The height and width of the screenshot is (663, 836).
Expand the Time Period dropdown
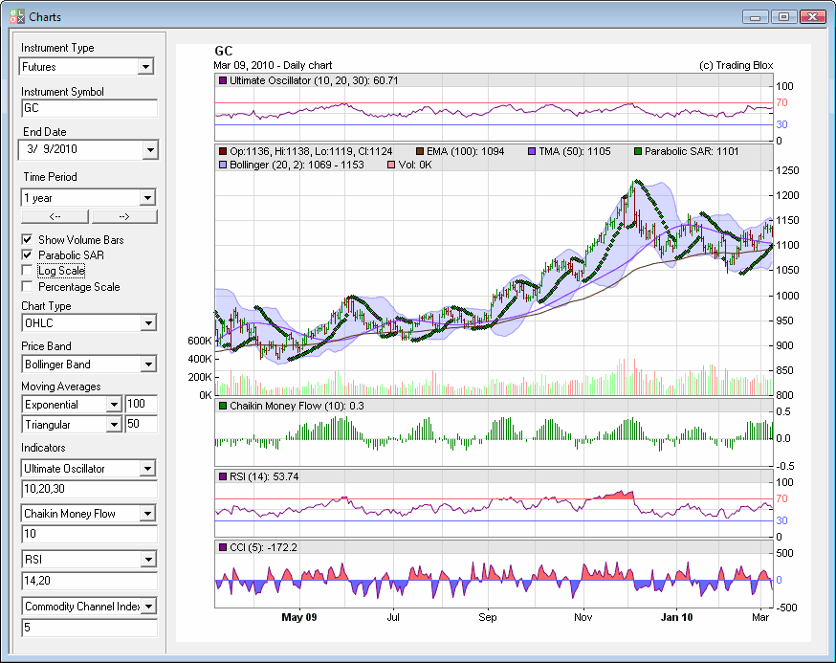tap(147, 198)
